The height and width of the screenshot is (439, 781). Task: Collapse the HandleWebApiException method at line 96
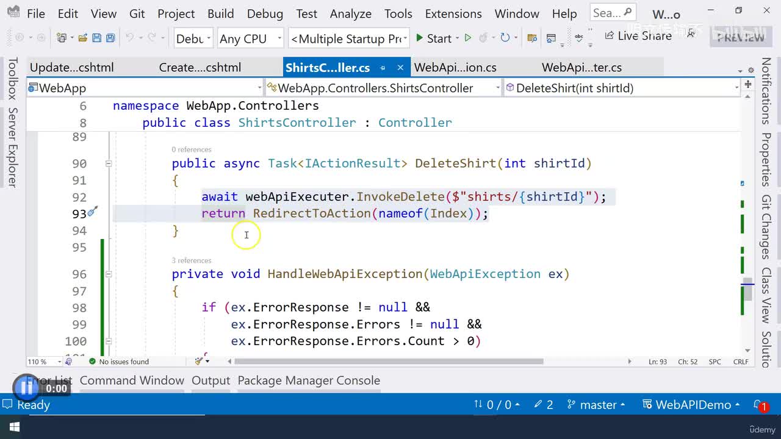108,274
